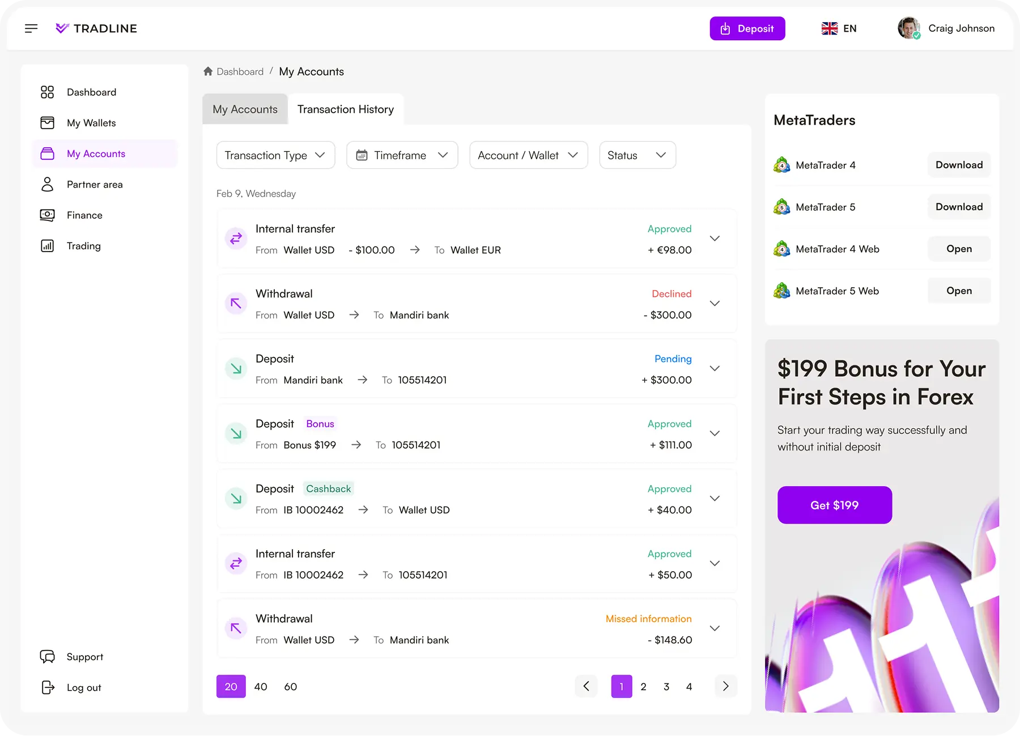Click the pending deposit arrow icon

click(x=236, y=369)
